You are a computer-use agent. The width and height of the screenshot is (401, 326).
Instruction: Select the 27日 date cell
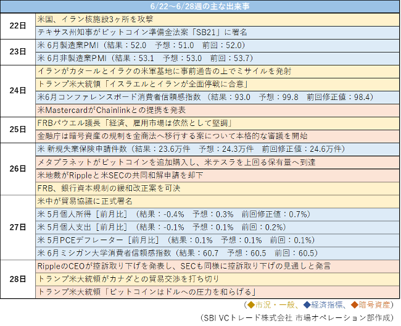[18, 227]
